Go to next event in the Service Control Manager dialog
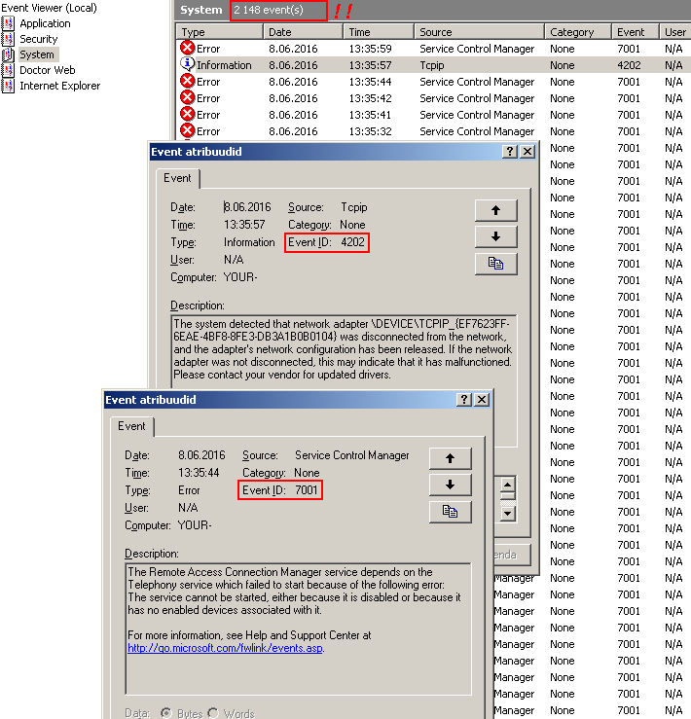The width and height of the screenshot is (691, 719). coord(450,485)
